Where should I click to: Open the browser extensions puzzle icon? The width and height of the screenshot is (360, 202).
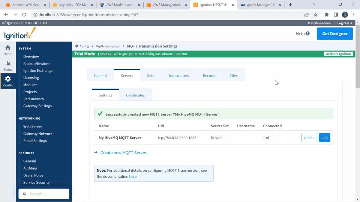327,15
